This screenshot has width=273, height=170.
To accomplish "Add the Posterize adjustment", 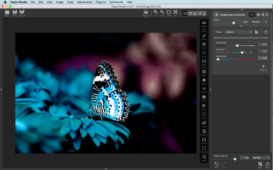I will pos(204,133).
